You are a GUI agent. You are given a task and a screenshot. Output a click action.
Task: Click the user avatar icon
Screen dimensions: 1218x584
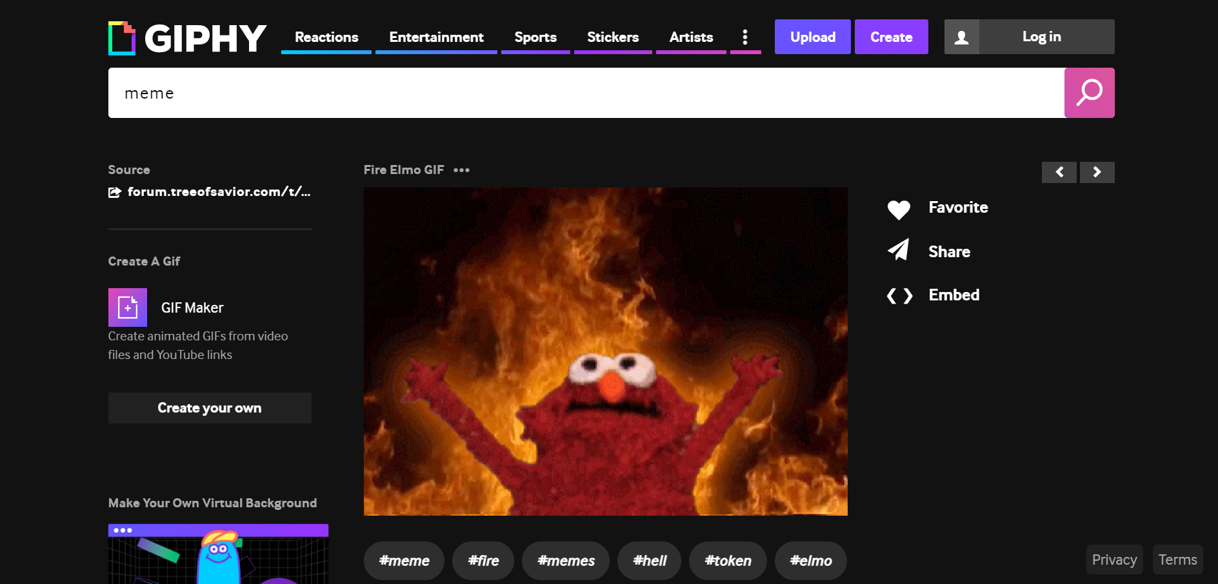click(962, 37)
